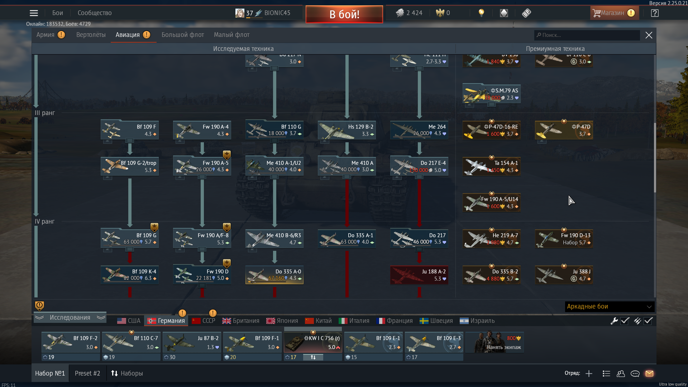
Task: Open the squadron vehicles badge icon
Action: click(39, 306)
